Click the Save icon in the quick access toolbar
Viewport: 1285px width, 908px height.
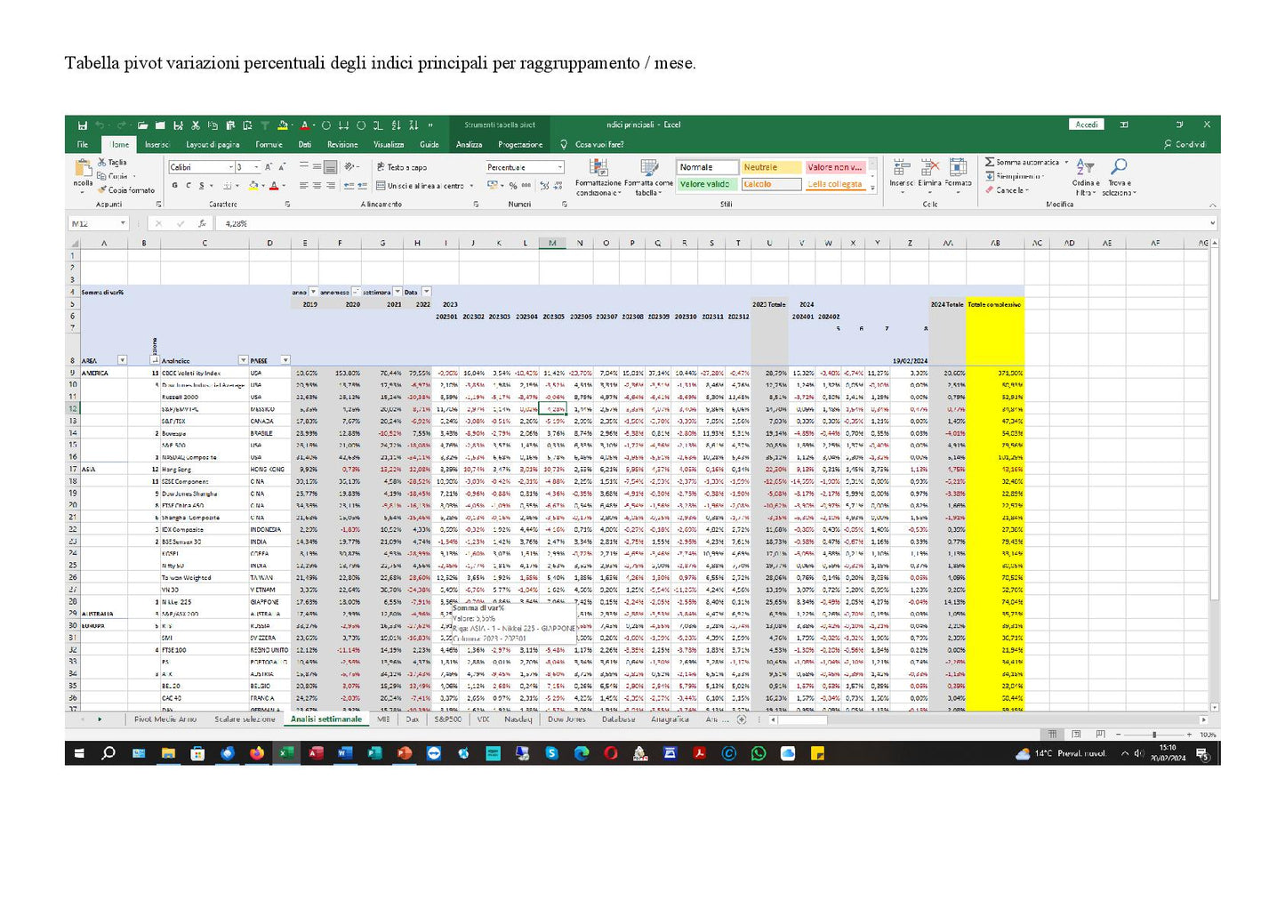tap(82, 125)
